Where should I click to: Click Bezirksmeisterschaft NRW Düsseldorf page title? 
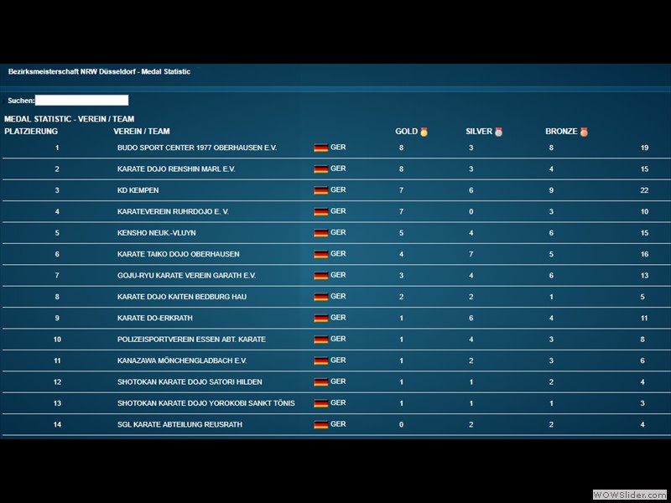tap(99, 72)
